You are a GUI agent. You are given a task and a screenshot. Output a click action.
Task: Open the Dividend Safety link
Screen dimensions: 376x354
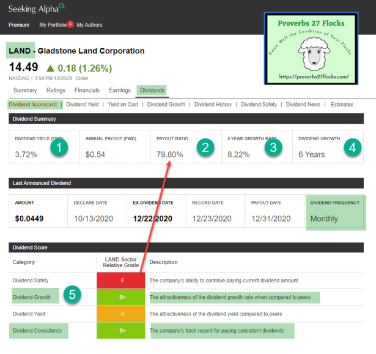click(259, 105)
